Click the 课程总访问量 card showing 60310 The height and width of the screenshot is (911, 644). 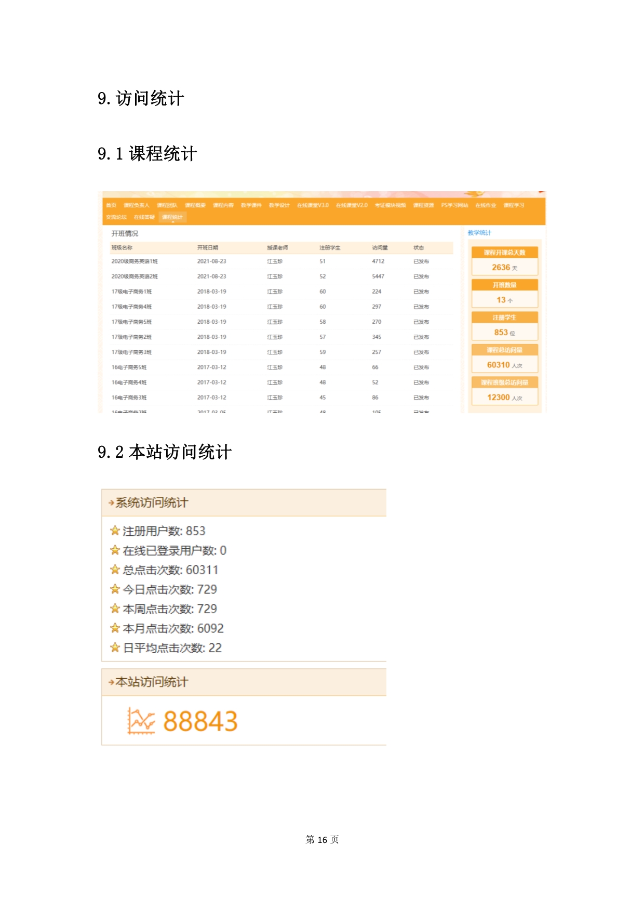click(x=504, y=358)
